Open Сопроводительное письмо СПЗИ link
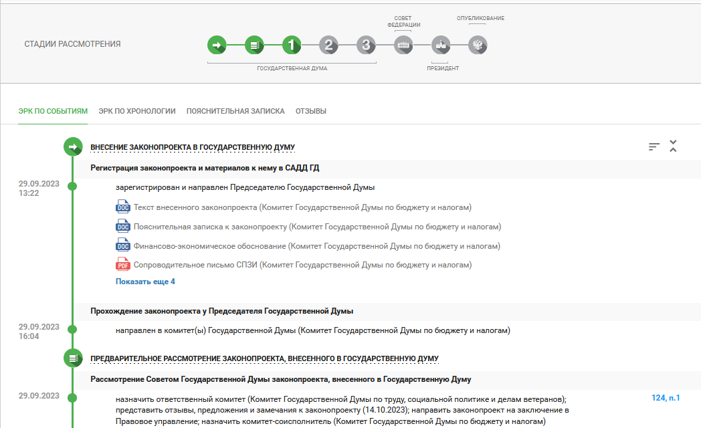Screen dimensions: 701x428 pos(302,265)
